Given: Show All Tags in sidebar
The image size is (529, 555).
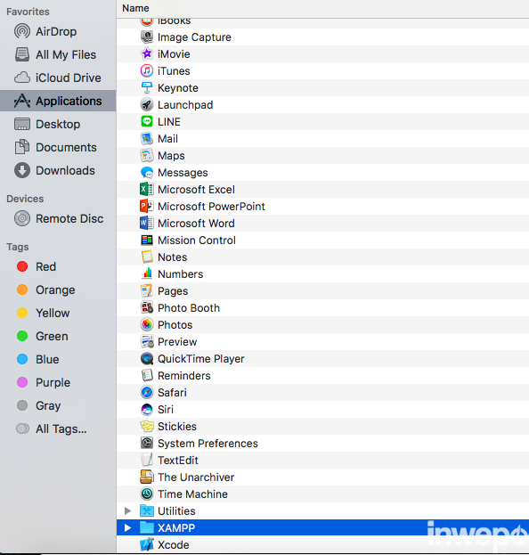Looking at the screenshot, I should 58,429.
